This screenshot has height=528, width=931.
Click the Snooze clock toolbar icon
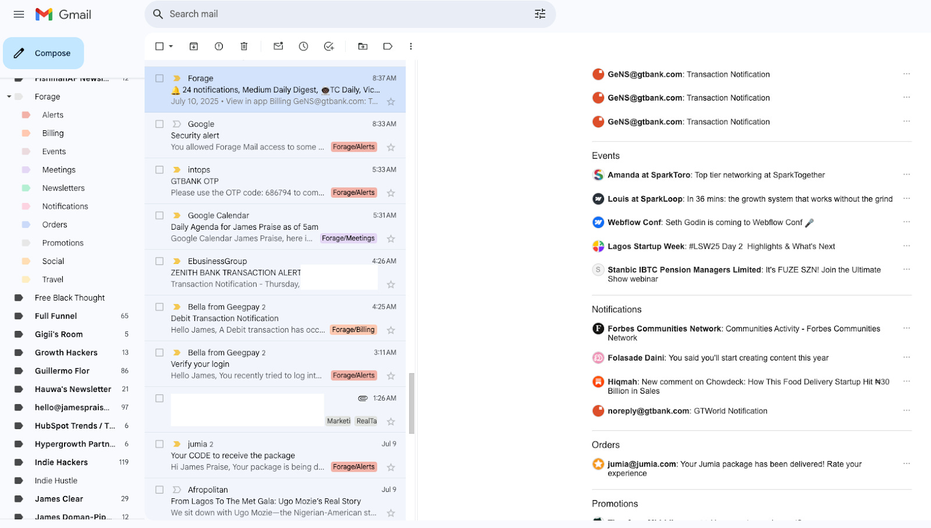coord(303,47)
